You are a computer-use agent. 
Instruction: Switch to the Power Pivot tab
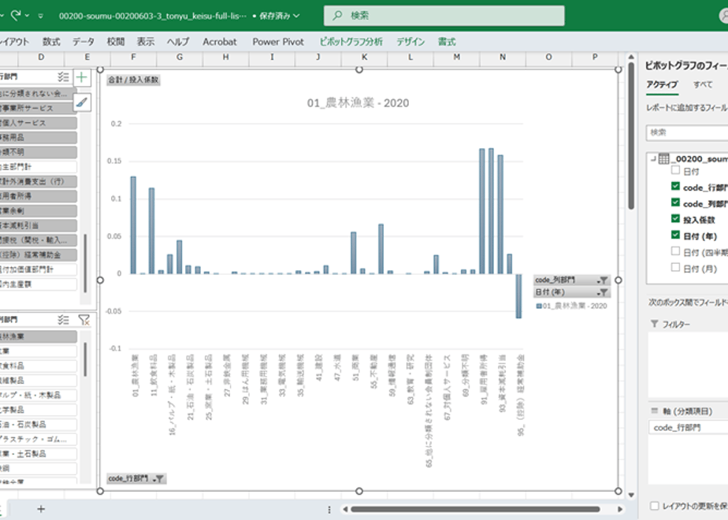[278, 42]
